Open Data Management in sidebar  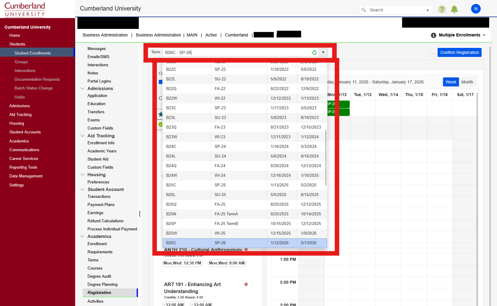click(26, 176)
